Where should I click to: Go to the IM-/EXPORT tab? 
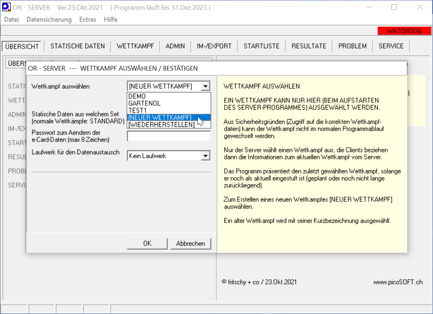(214, 46)
